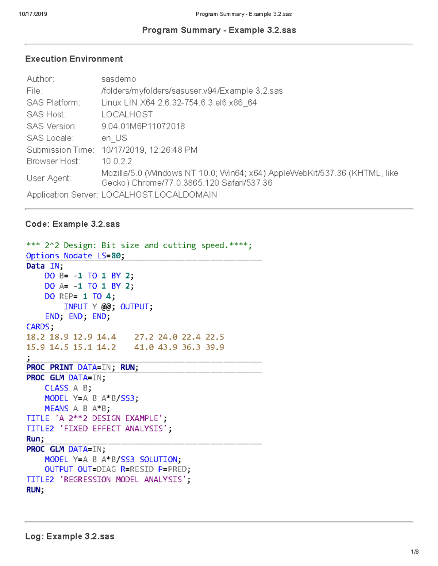Click the 'DO A= -1 TO 1 BY 2;' line
This screenshot has height=566, width=438.
coord(89,286)
